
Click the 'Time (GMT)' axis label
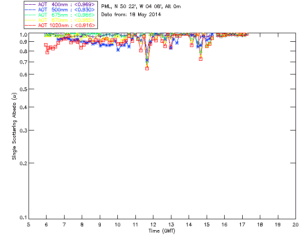click(x=161, y=231)
